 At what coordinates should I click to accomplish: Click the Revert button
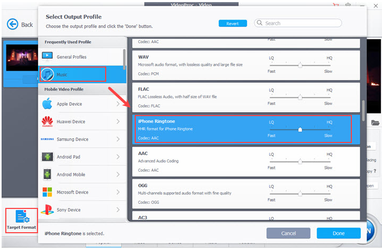232,23
